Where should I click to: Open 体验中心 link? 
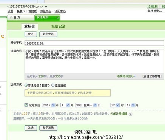click(46, 11)
